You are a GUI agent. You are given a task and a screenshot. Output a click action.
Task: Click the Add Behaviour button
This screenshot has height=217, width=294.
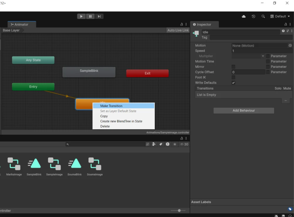244,111
